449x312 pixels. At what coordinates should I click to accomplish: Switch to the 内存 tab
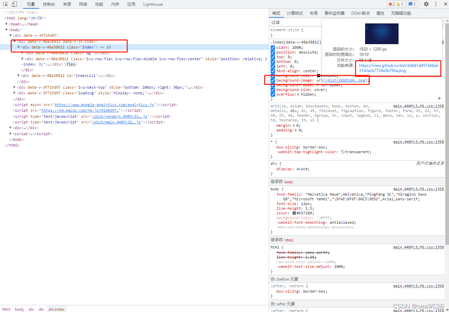[115, 4]
